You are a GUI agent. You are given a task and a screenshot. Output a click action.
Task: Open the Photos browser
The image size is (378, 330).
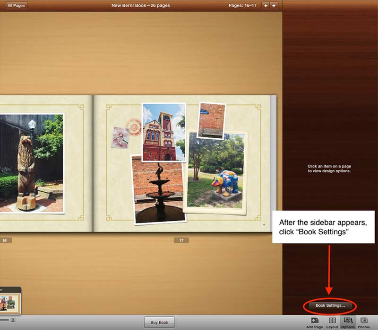[x=364, y=322]
